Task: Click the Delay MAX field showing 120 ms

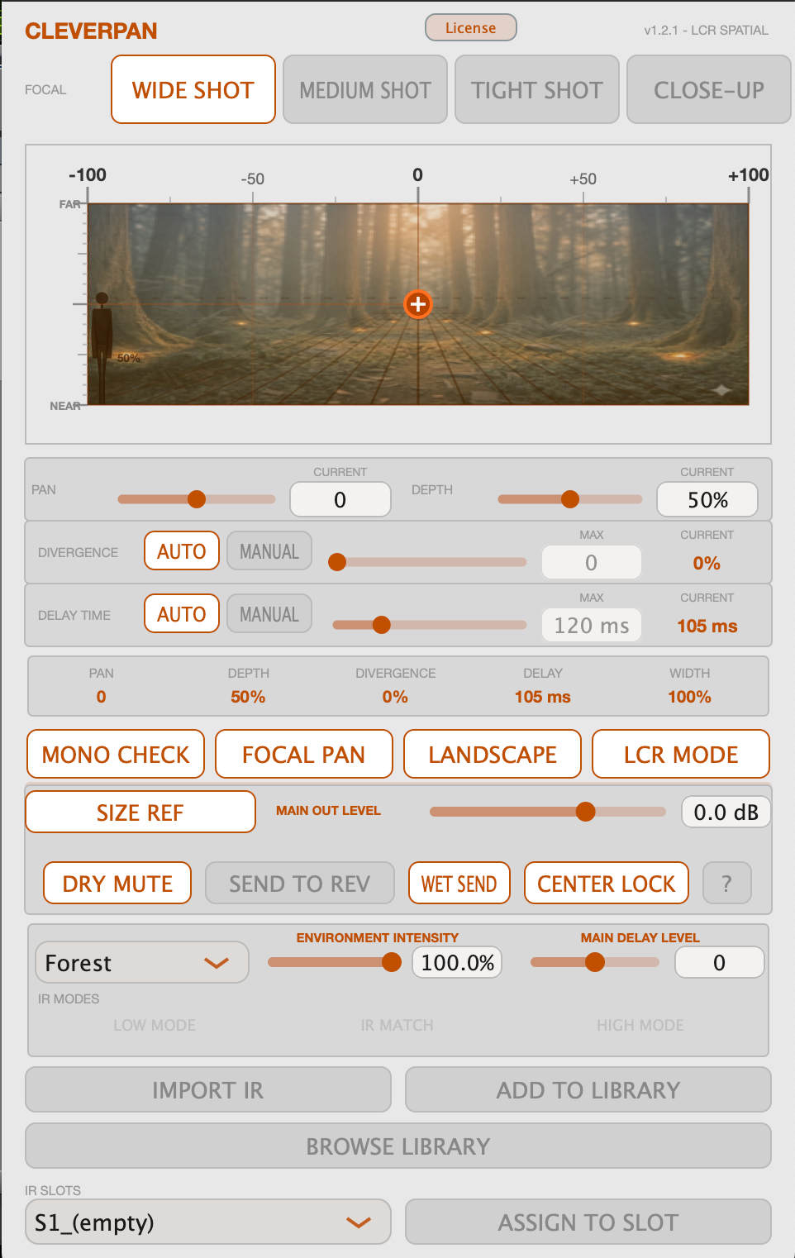Action: [x=592, y=625]
